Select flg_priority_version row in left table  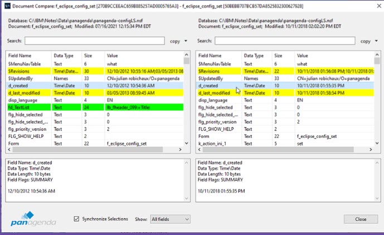coord(95,129)
